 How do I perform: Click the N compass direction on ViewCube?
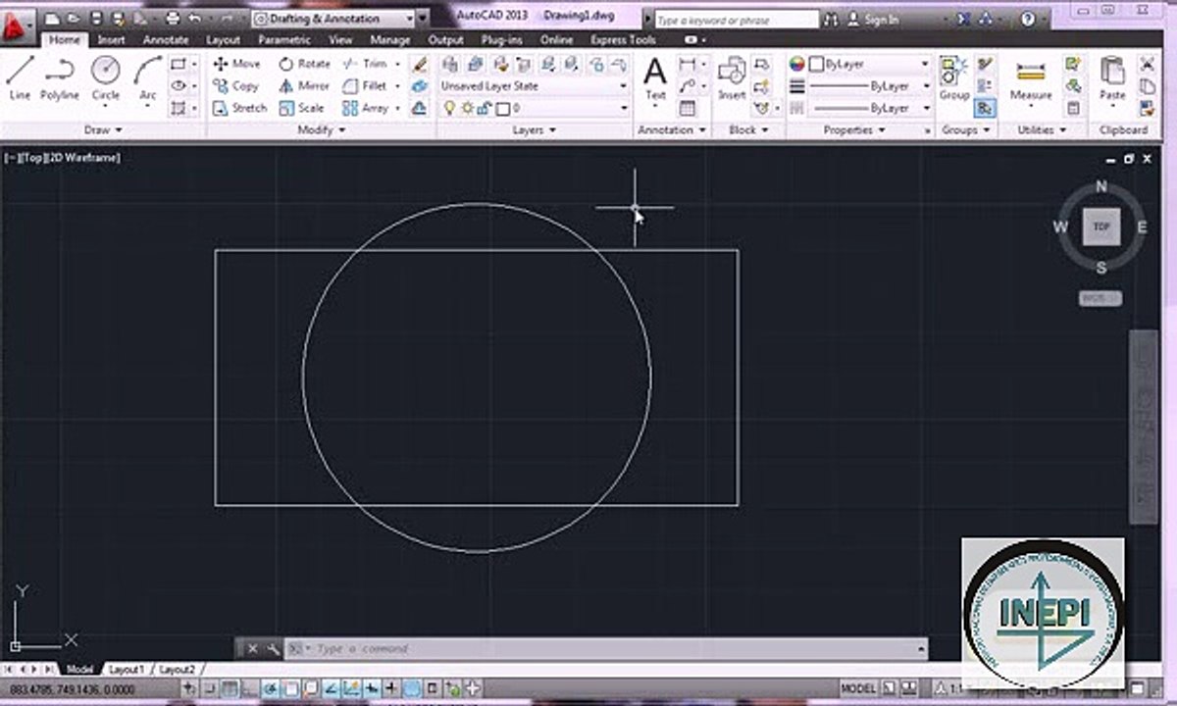point(1100,186)
